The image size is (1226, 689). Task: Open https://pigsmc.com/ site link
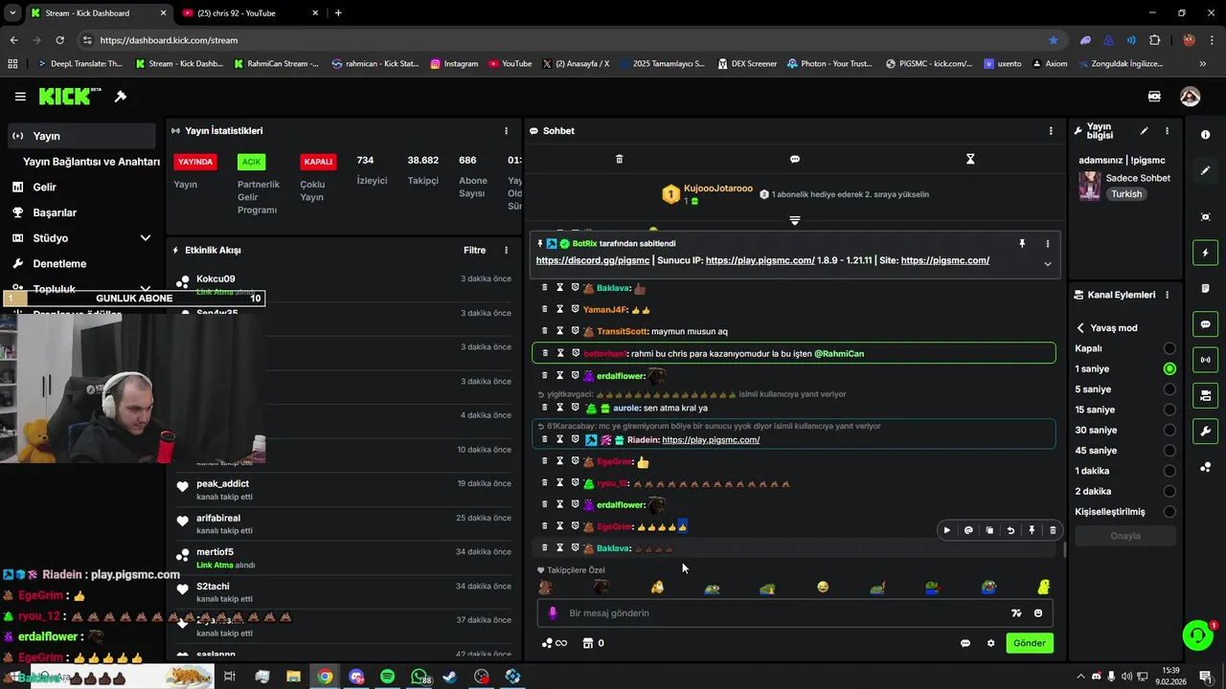tap(945, 260)
